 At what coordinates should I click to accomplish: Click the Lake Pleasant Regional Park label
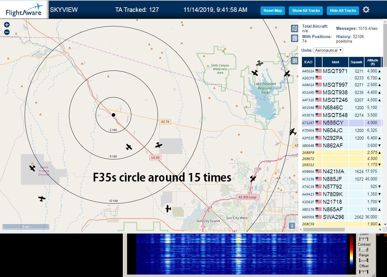265,88
